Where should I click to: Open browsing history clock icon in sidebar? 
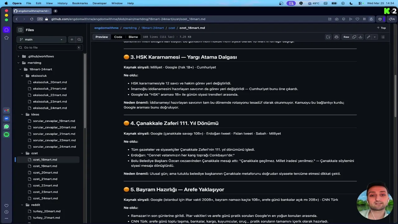(6, 212)
